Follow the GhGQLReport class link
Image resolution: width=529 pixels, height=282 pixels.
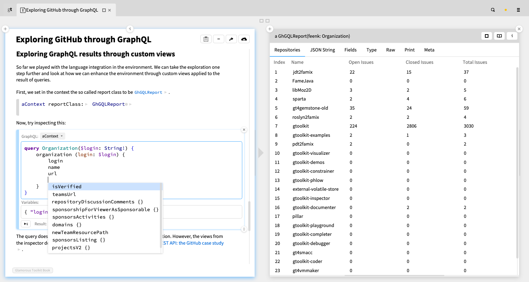click(148, 92)
